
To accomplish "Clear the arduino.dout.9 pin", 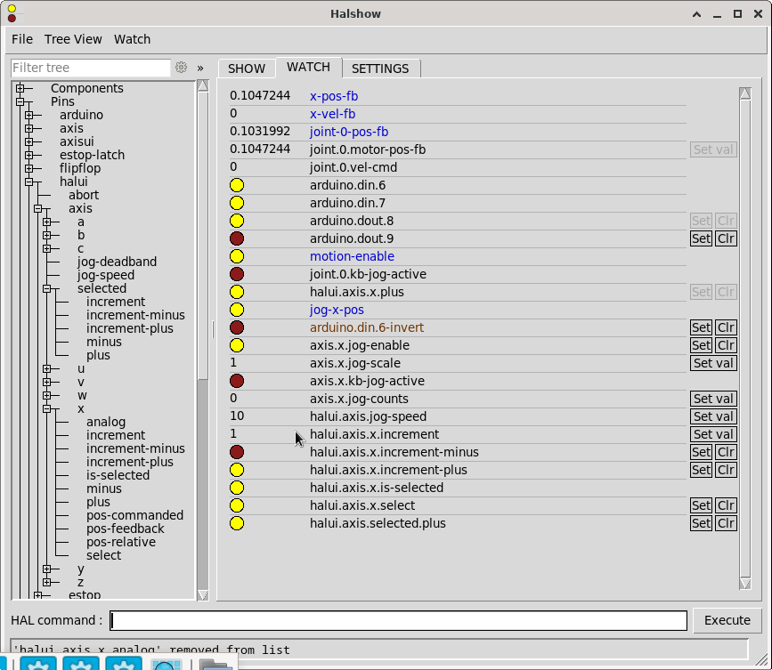I will coord(726,238).
